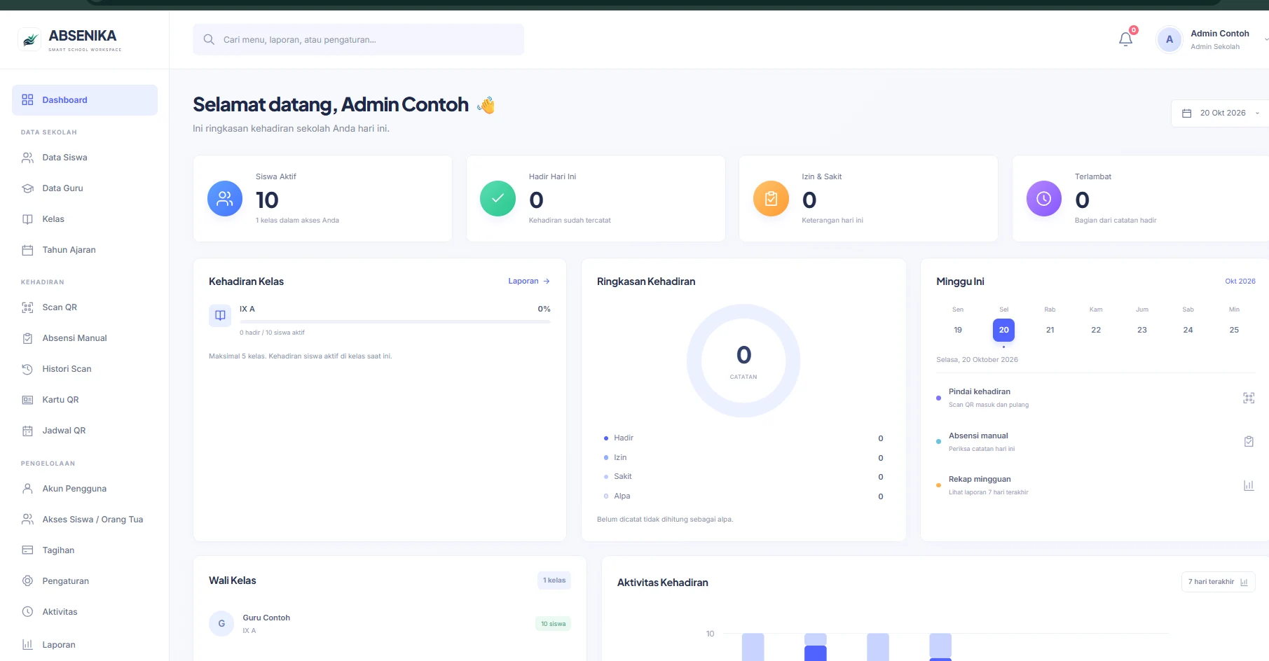The width and height of the screenshot is (1269, 661).
Task: Click the Admin Contoh avatar circle
Action: pos(1169,40)
